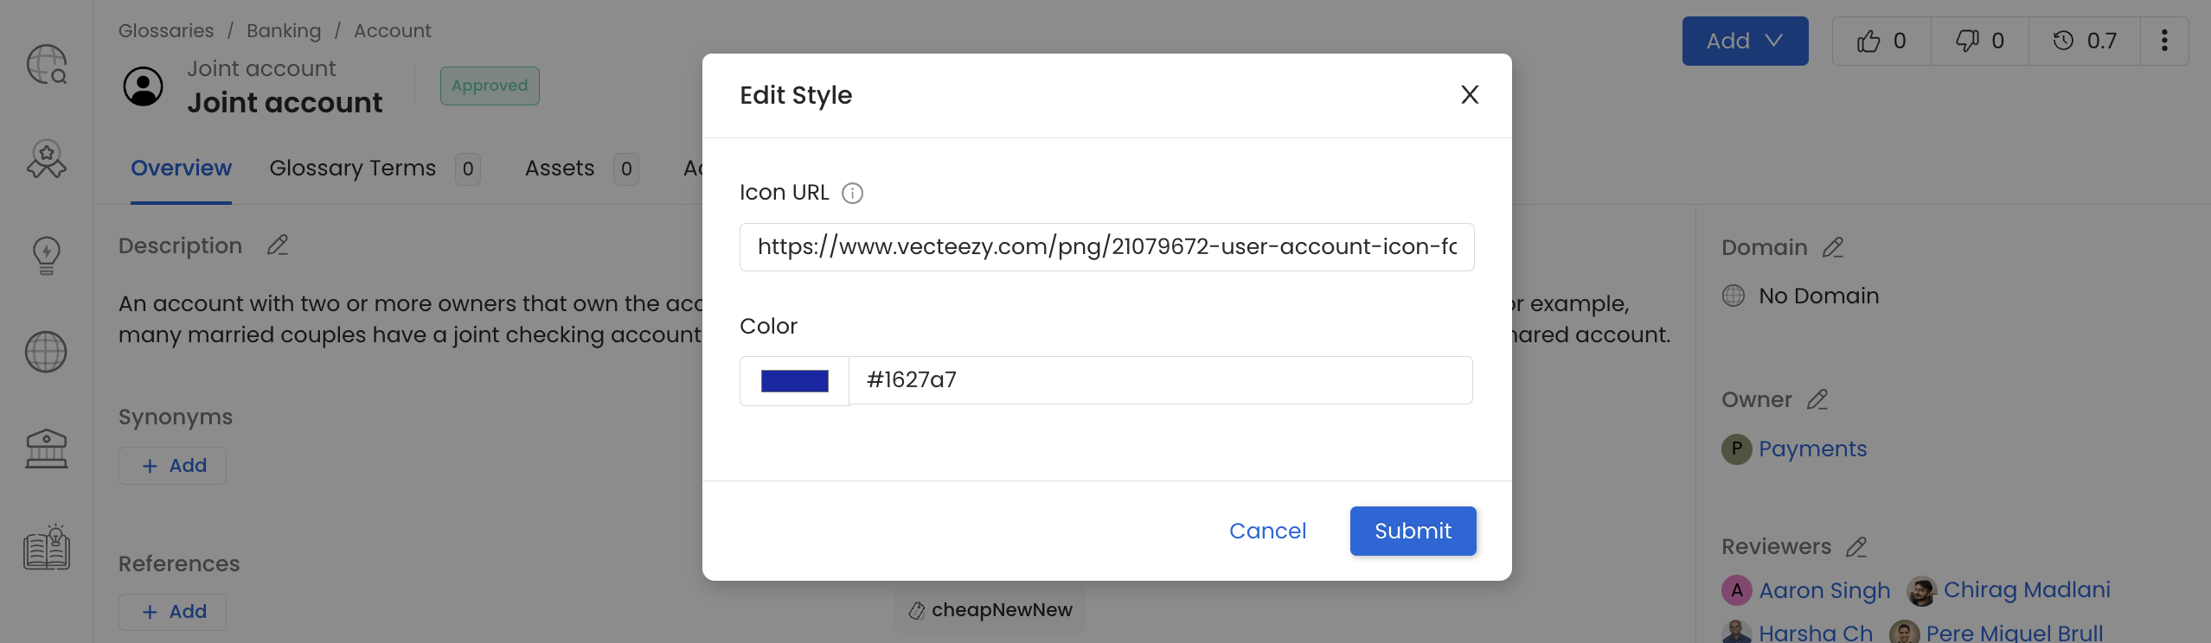The height and width of the screenshot is (643, 2211).
Task: Click Aaron Singh's A avatar
Action: click(x=1736, y=591)
